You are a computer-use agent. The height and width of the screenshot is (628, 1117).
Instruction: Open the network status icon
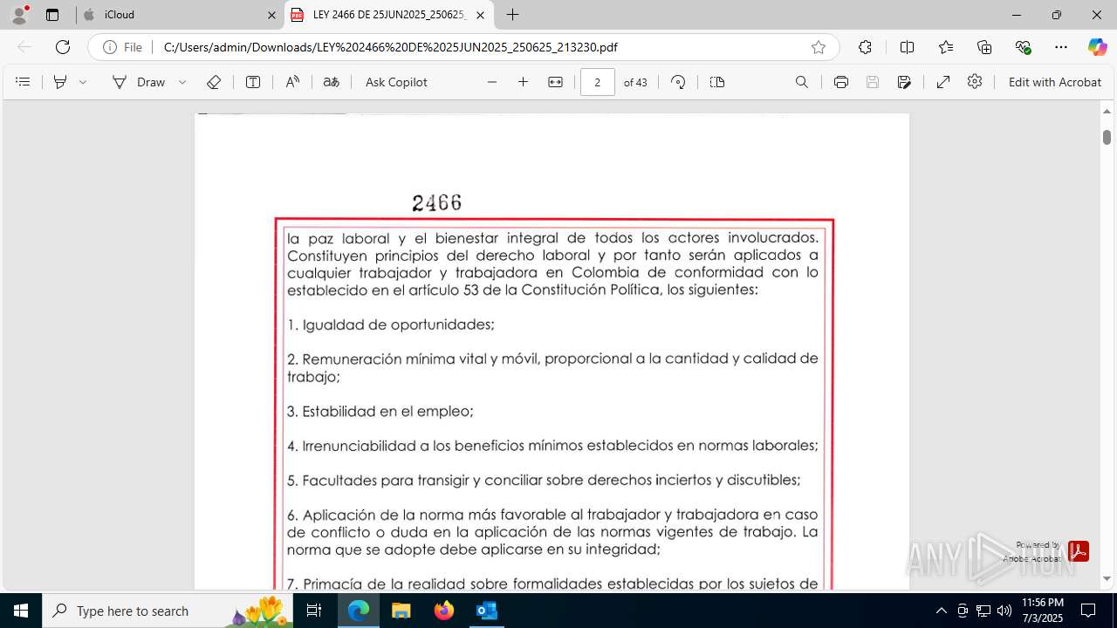tap(983, 611)
